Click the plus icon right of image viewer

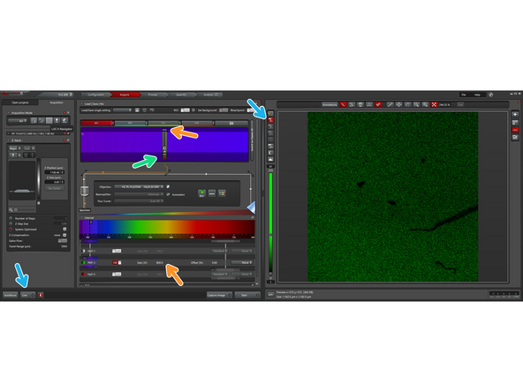515,114
